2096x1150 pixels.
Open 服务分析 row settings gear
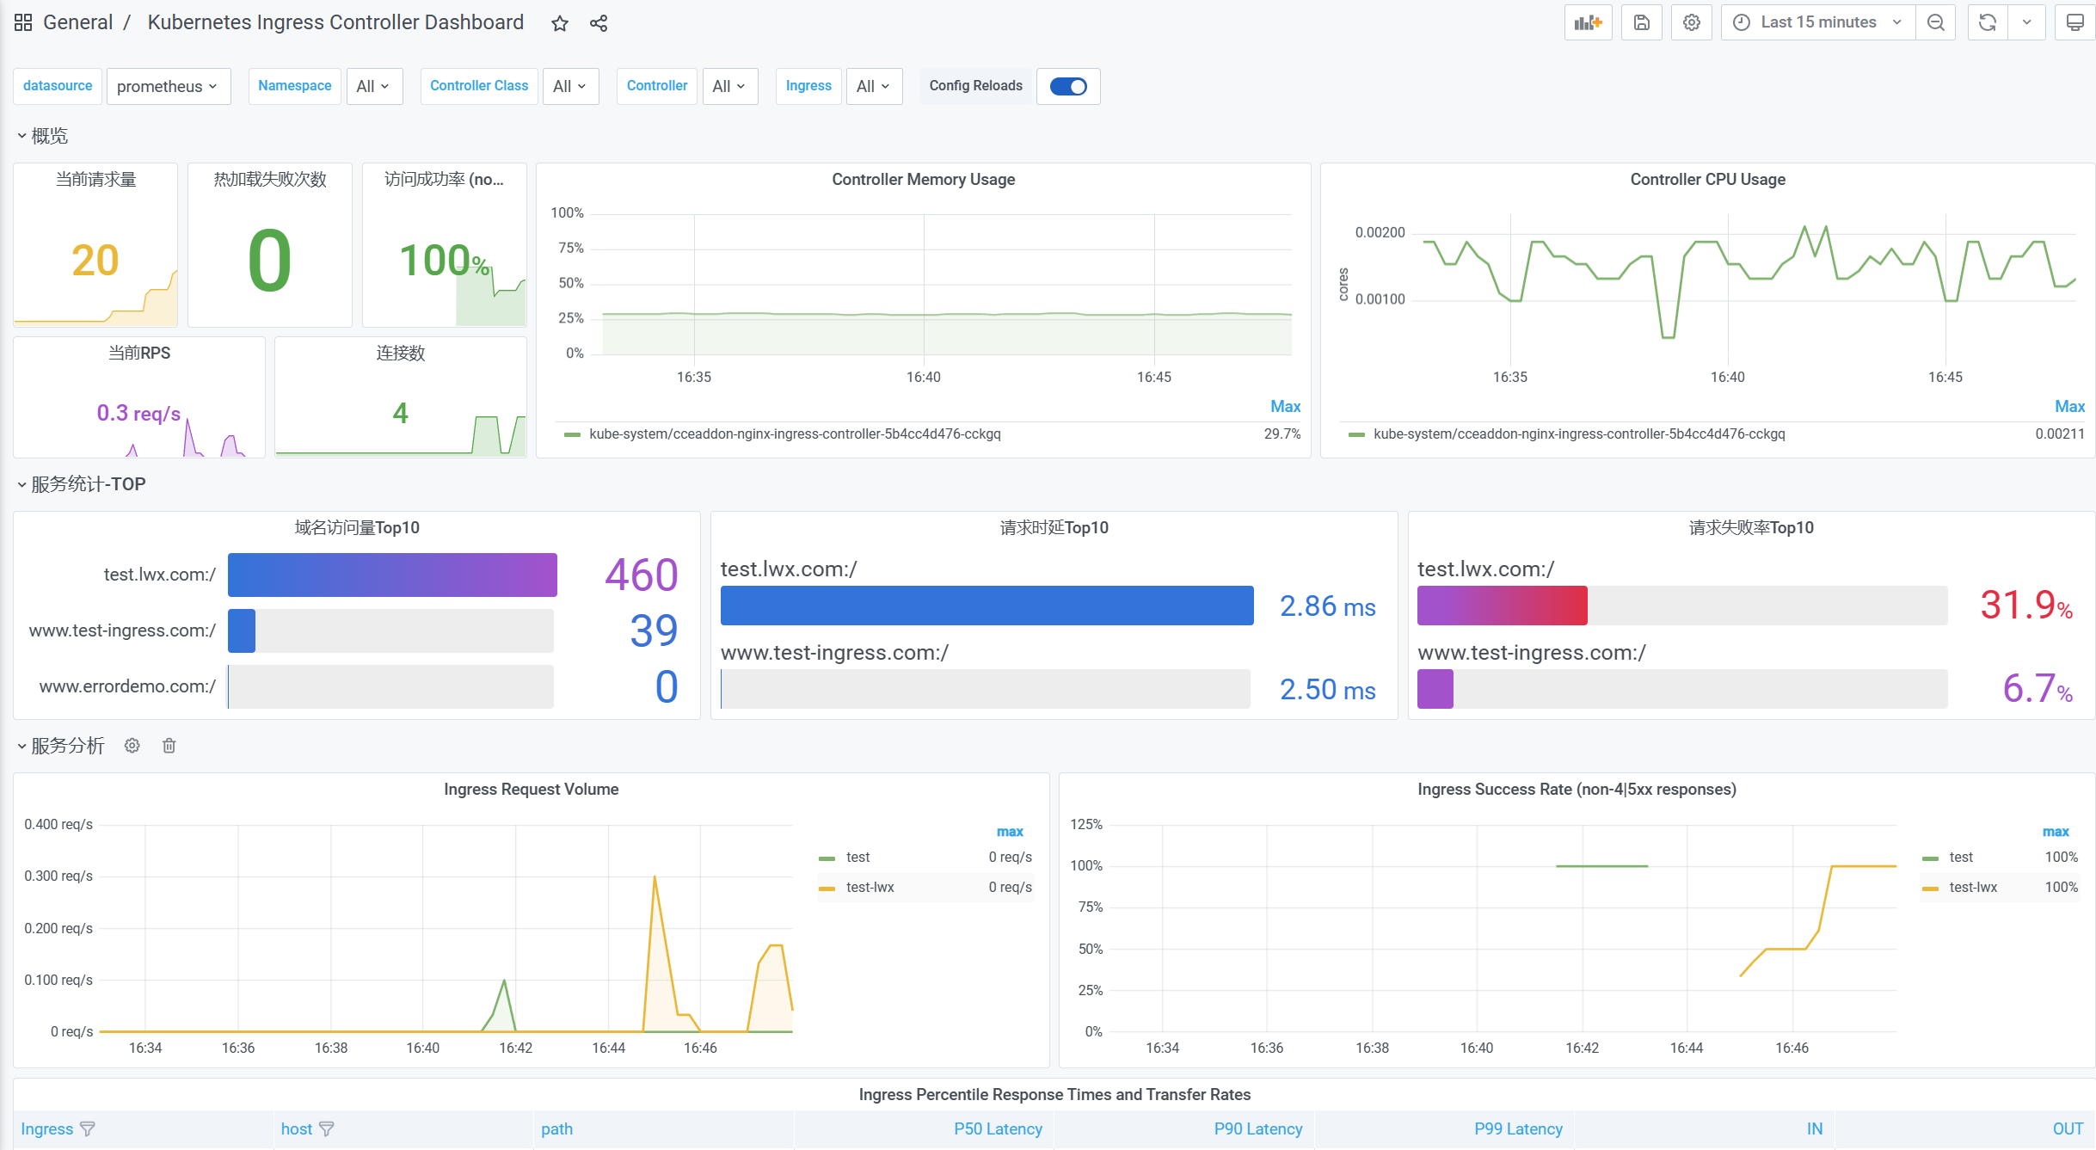coord(132,746)
